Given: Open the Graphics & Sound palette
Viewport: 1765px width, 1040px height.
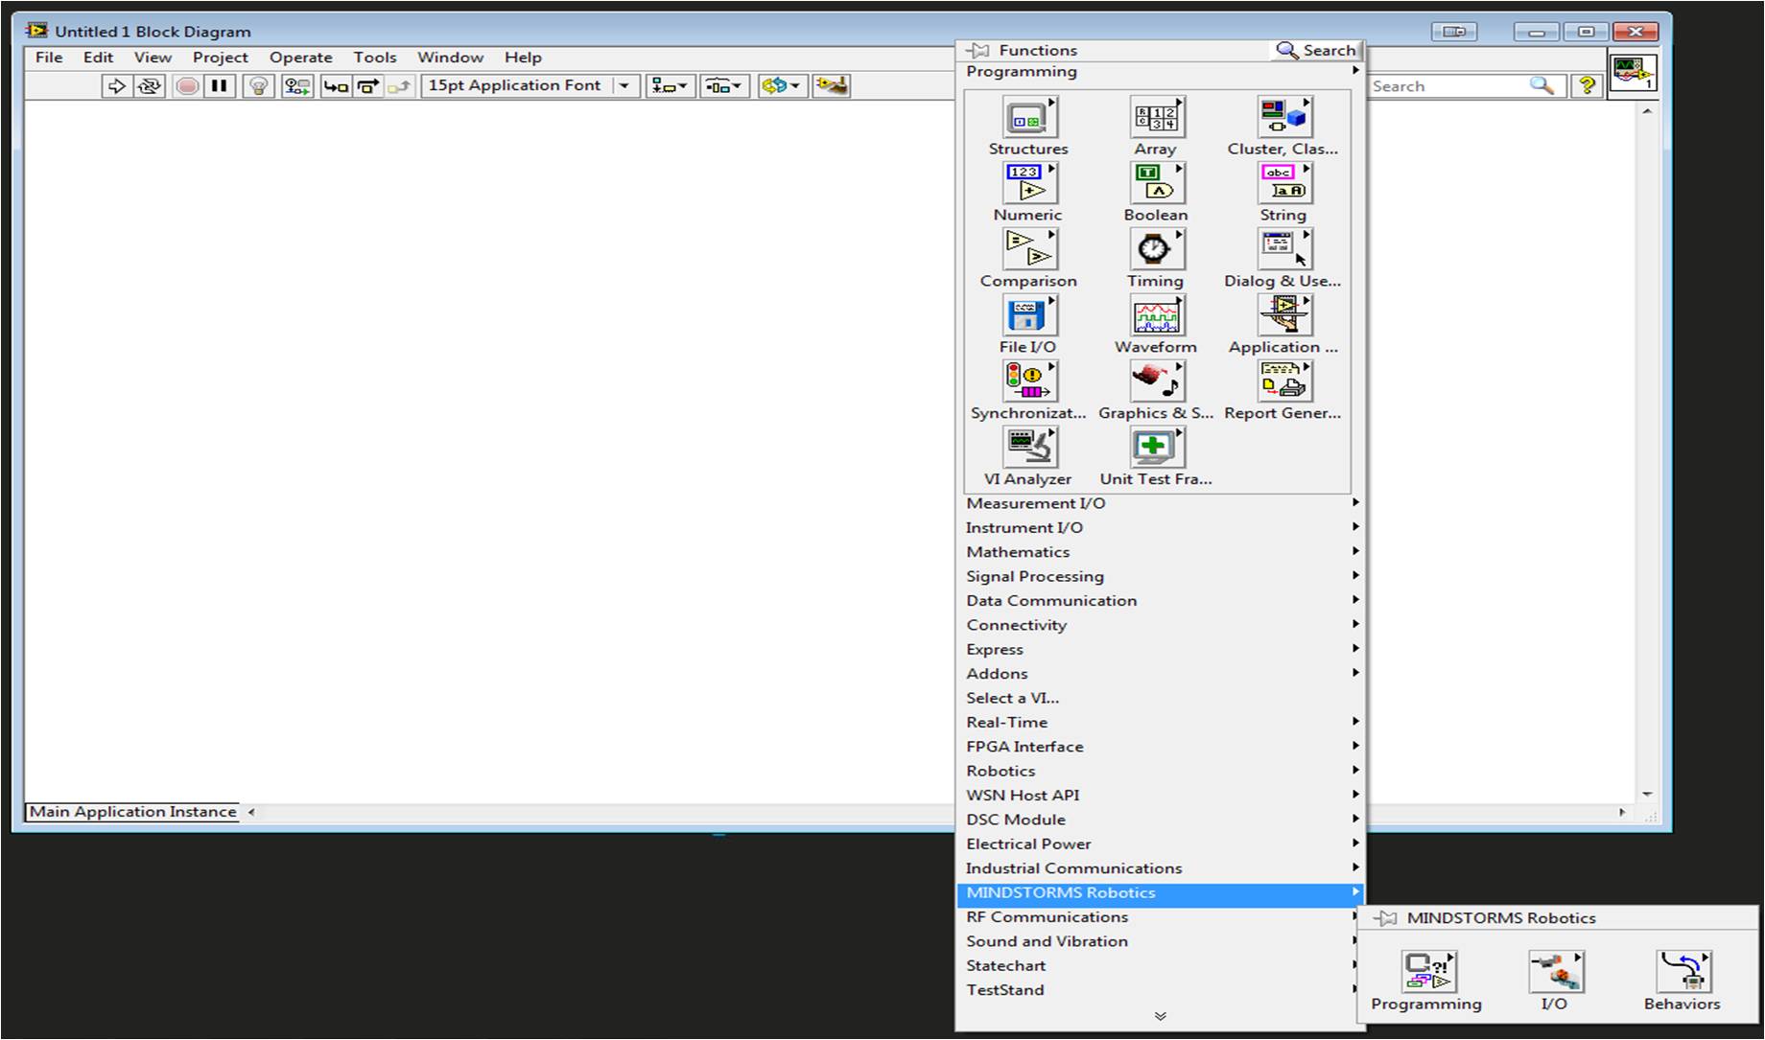Looking at the screenshot, I should (1156, 382).
